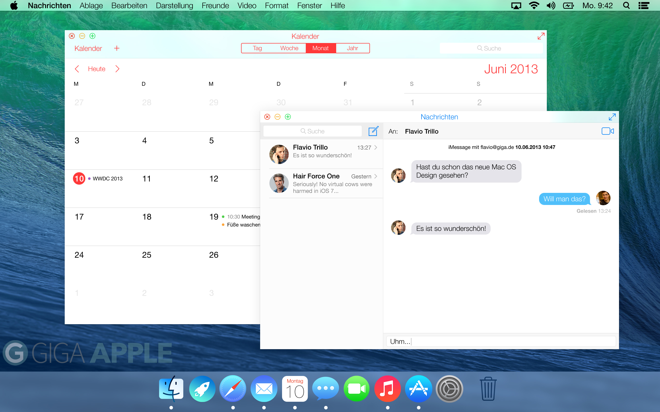Go to previous month with left chevron

point(77,69)
